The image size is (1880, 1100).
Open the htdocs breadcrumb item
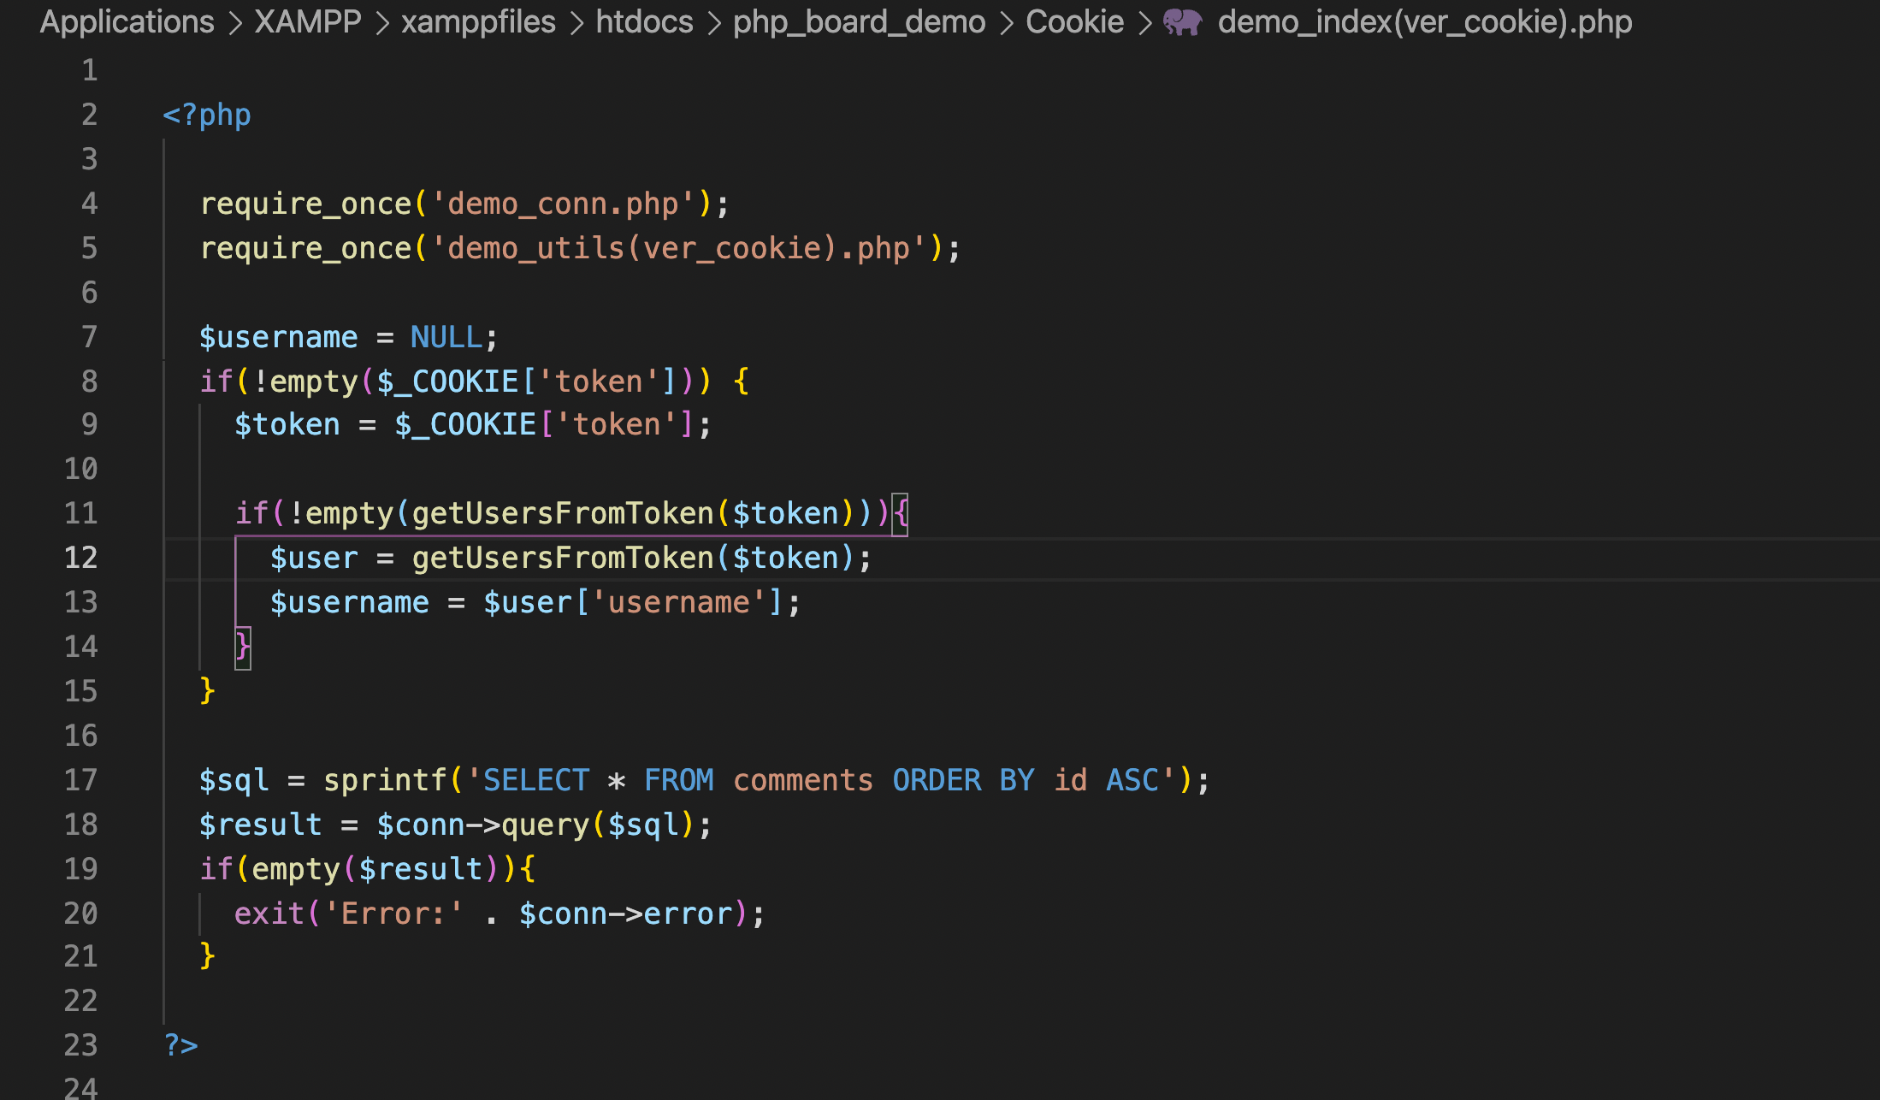[643, 21]
